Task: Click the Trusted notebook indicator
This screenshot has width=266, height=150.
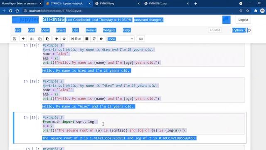Action: click(215, 30)
